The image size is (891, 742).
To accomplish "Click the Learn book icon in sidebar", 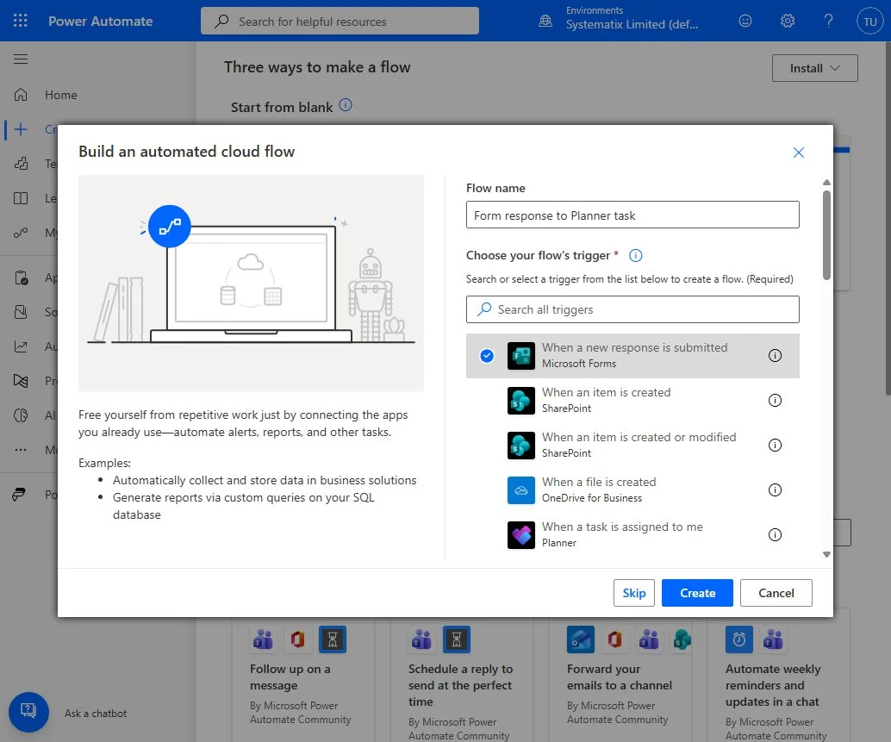I will tap(21, 198).
